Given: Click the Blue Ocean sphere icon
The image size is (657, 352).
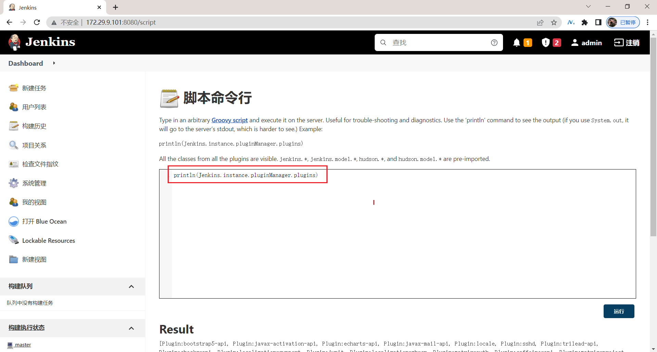Looking at the screenshot, I should (14, 222).
